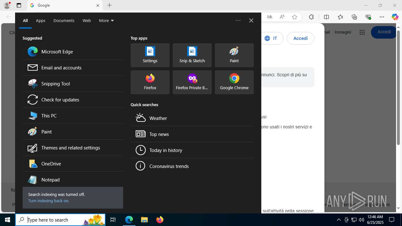Open Microsoft Edge from Suggested list

tap(73, 51)
